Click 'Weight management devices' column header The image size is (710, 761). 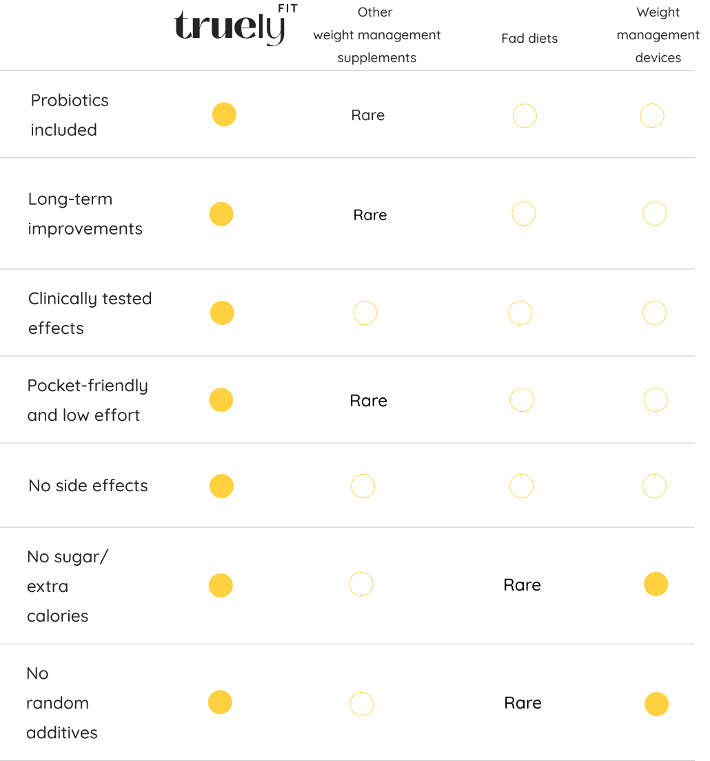pos(658,35)
